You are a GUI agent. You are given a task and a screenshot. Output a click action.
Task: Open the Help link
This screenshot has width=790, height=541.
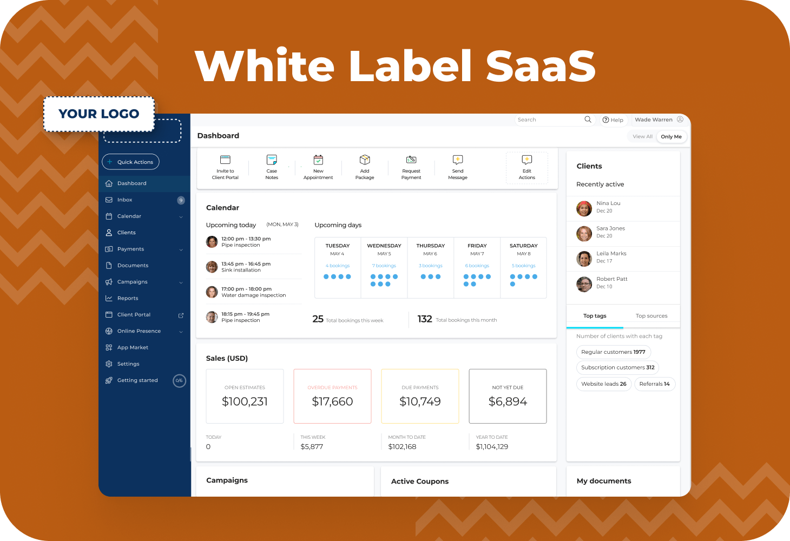pyautogui.click(x=613, y=120)
